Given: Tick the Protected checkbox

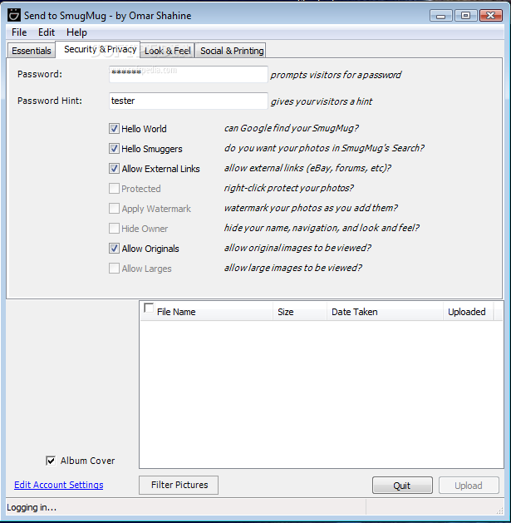Looking at the screenshot, I should [114, 189].
